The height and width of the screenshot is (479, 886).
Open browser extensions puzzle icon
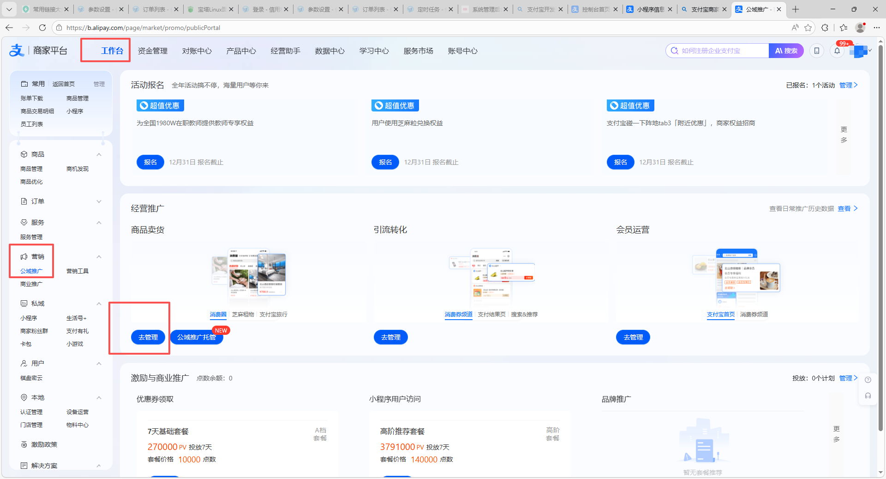pyautogui.click(x=825, y=28)
